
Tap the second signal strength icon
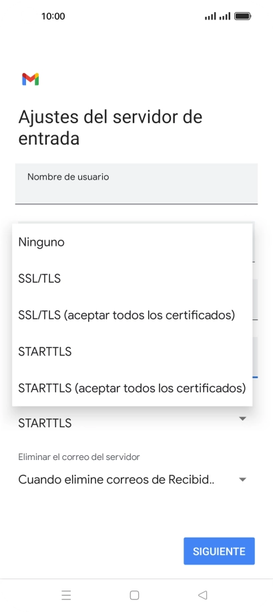point(225,16)
